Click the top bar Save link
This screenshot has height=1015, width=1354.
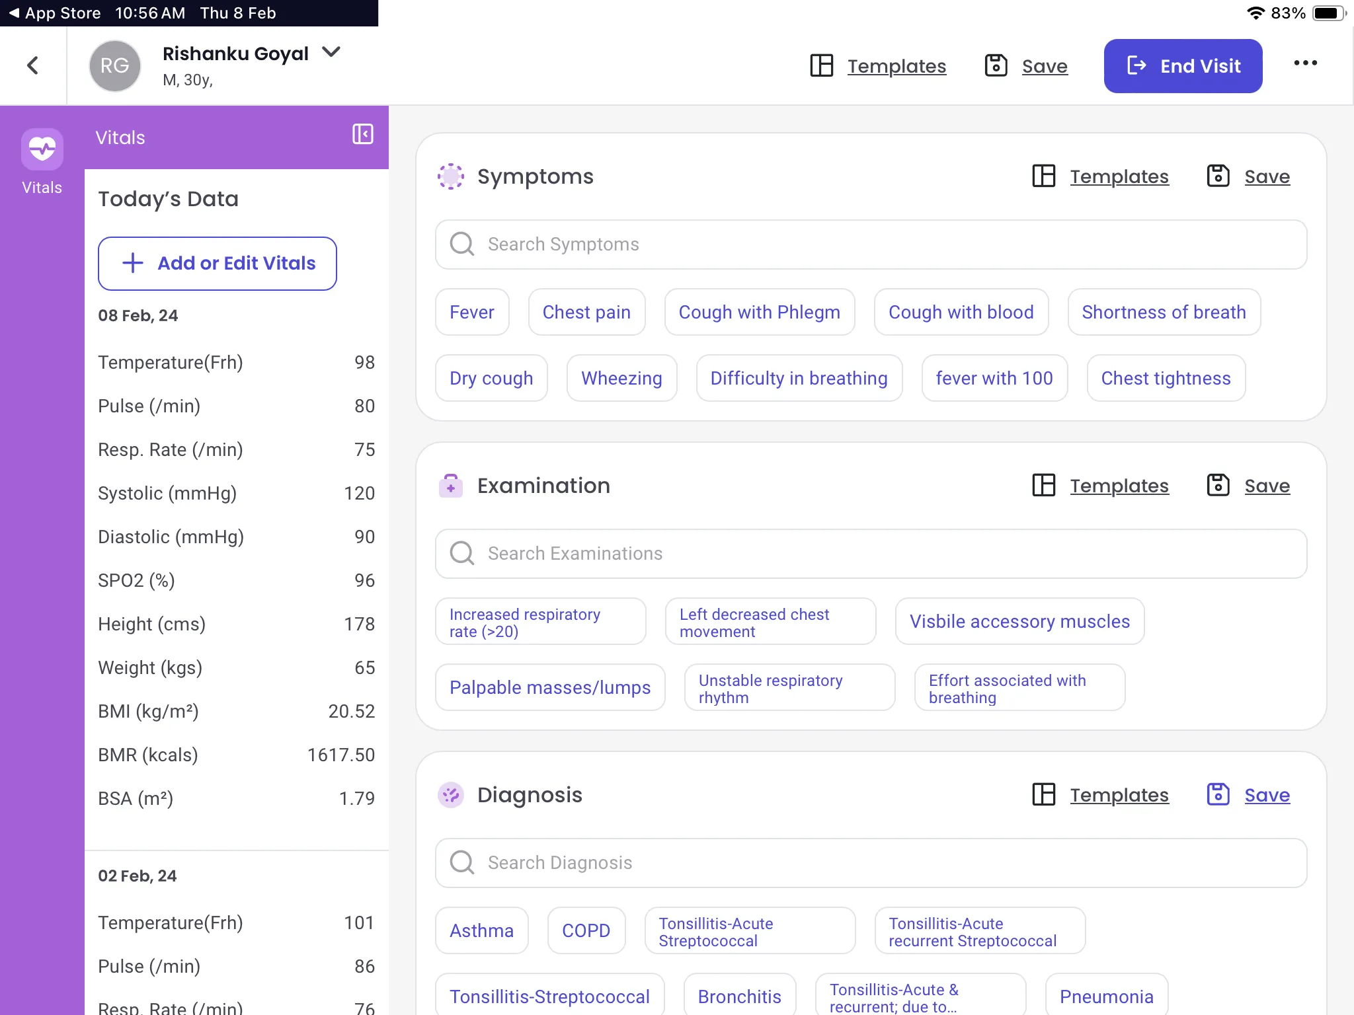pos(1045,66)
